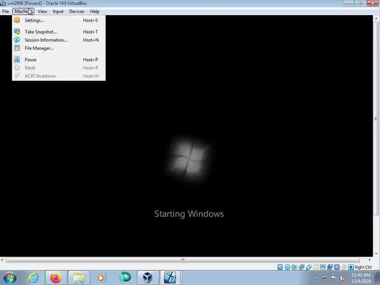Click the network tray icon
Viewport: 380px width, 285px height.
click(x=324, y=278)
